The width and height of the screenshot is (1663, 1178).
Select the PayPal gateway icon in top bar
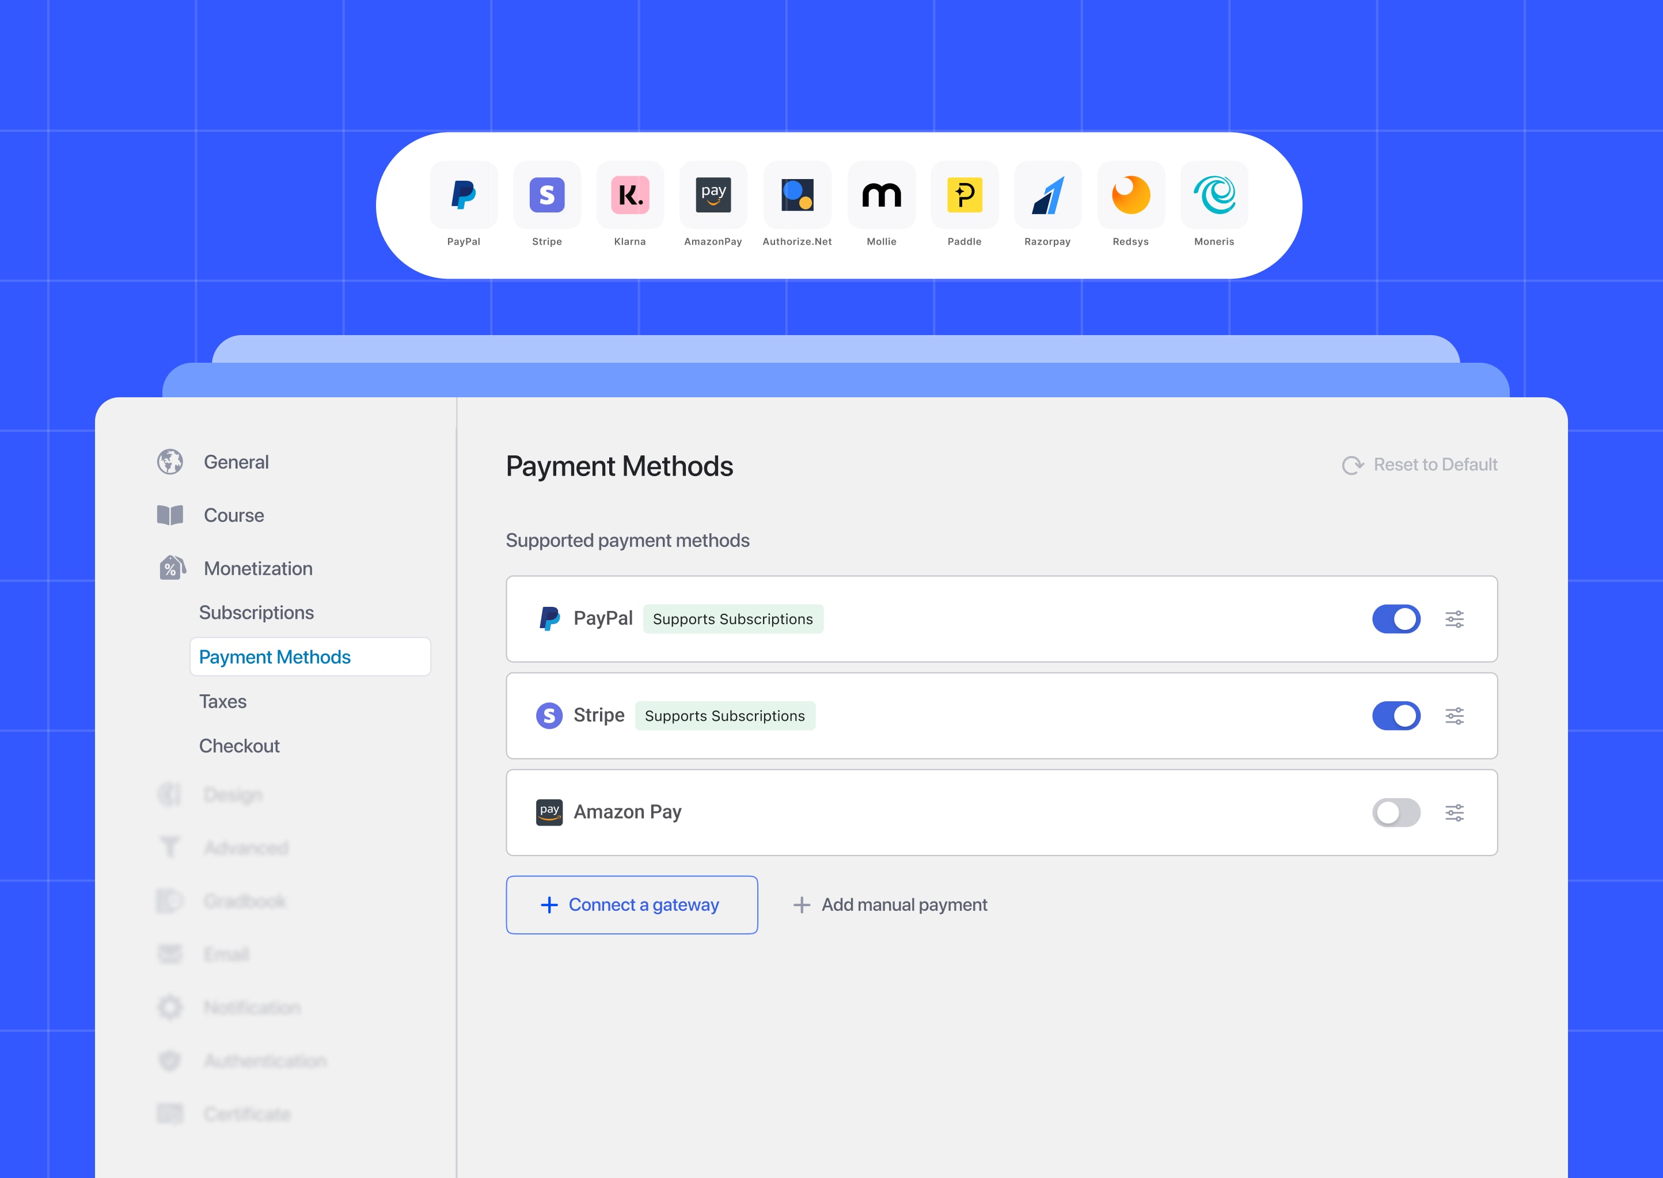pos(464,195)
